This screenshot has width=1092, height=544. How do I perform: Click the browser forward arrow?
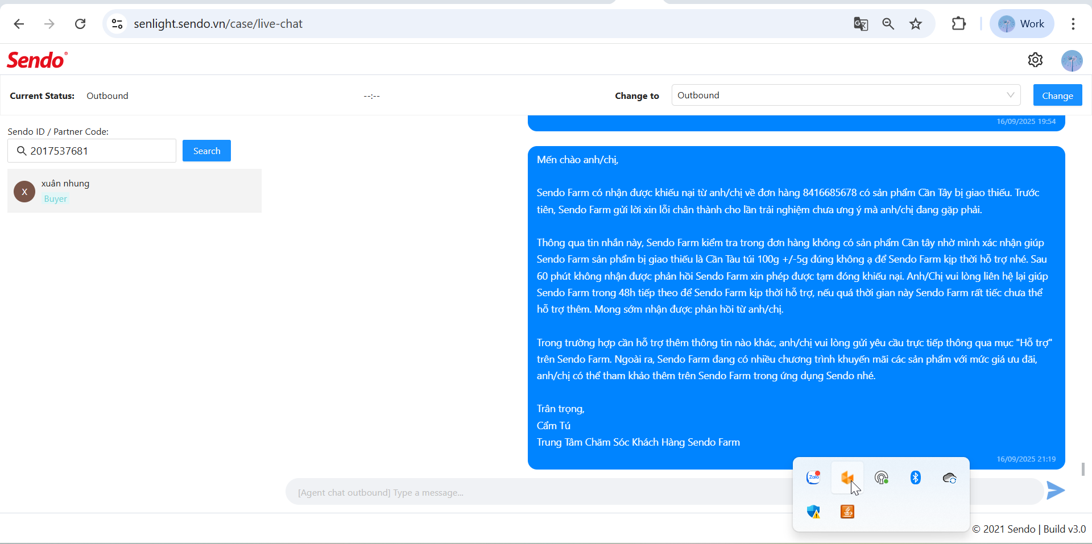point(49,24)
